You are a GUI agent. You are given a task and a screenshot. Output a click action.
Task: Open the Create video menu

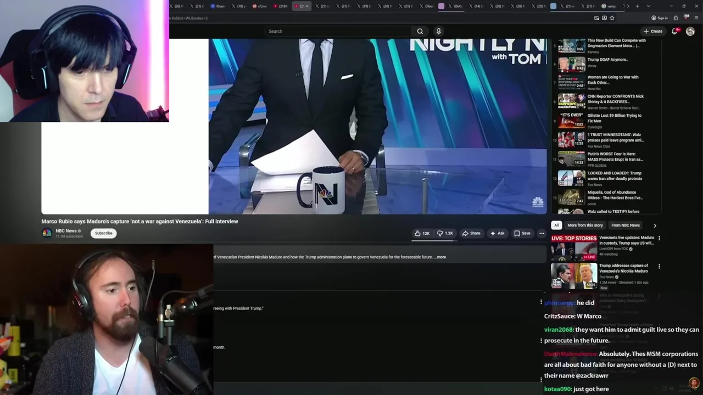coord(653,31)
